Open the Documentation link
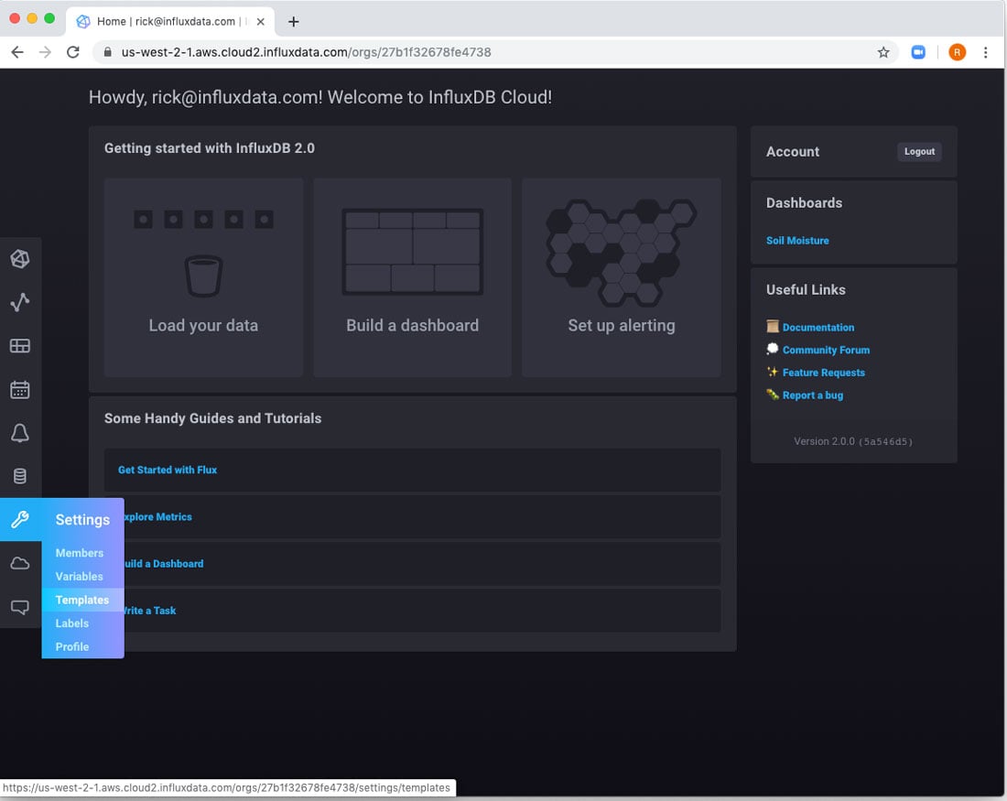1007x801 pixels. pos(818,327)
